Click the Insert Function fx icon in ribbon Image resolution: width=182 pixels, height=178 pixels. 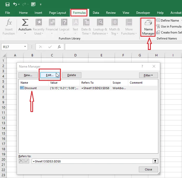(9, 22)
